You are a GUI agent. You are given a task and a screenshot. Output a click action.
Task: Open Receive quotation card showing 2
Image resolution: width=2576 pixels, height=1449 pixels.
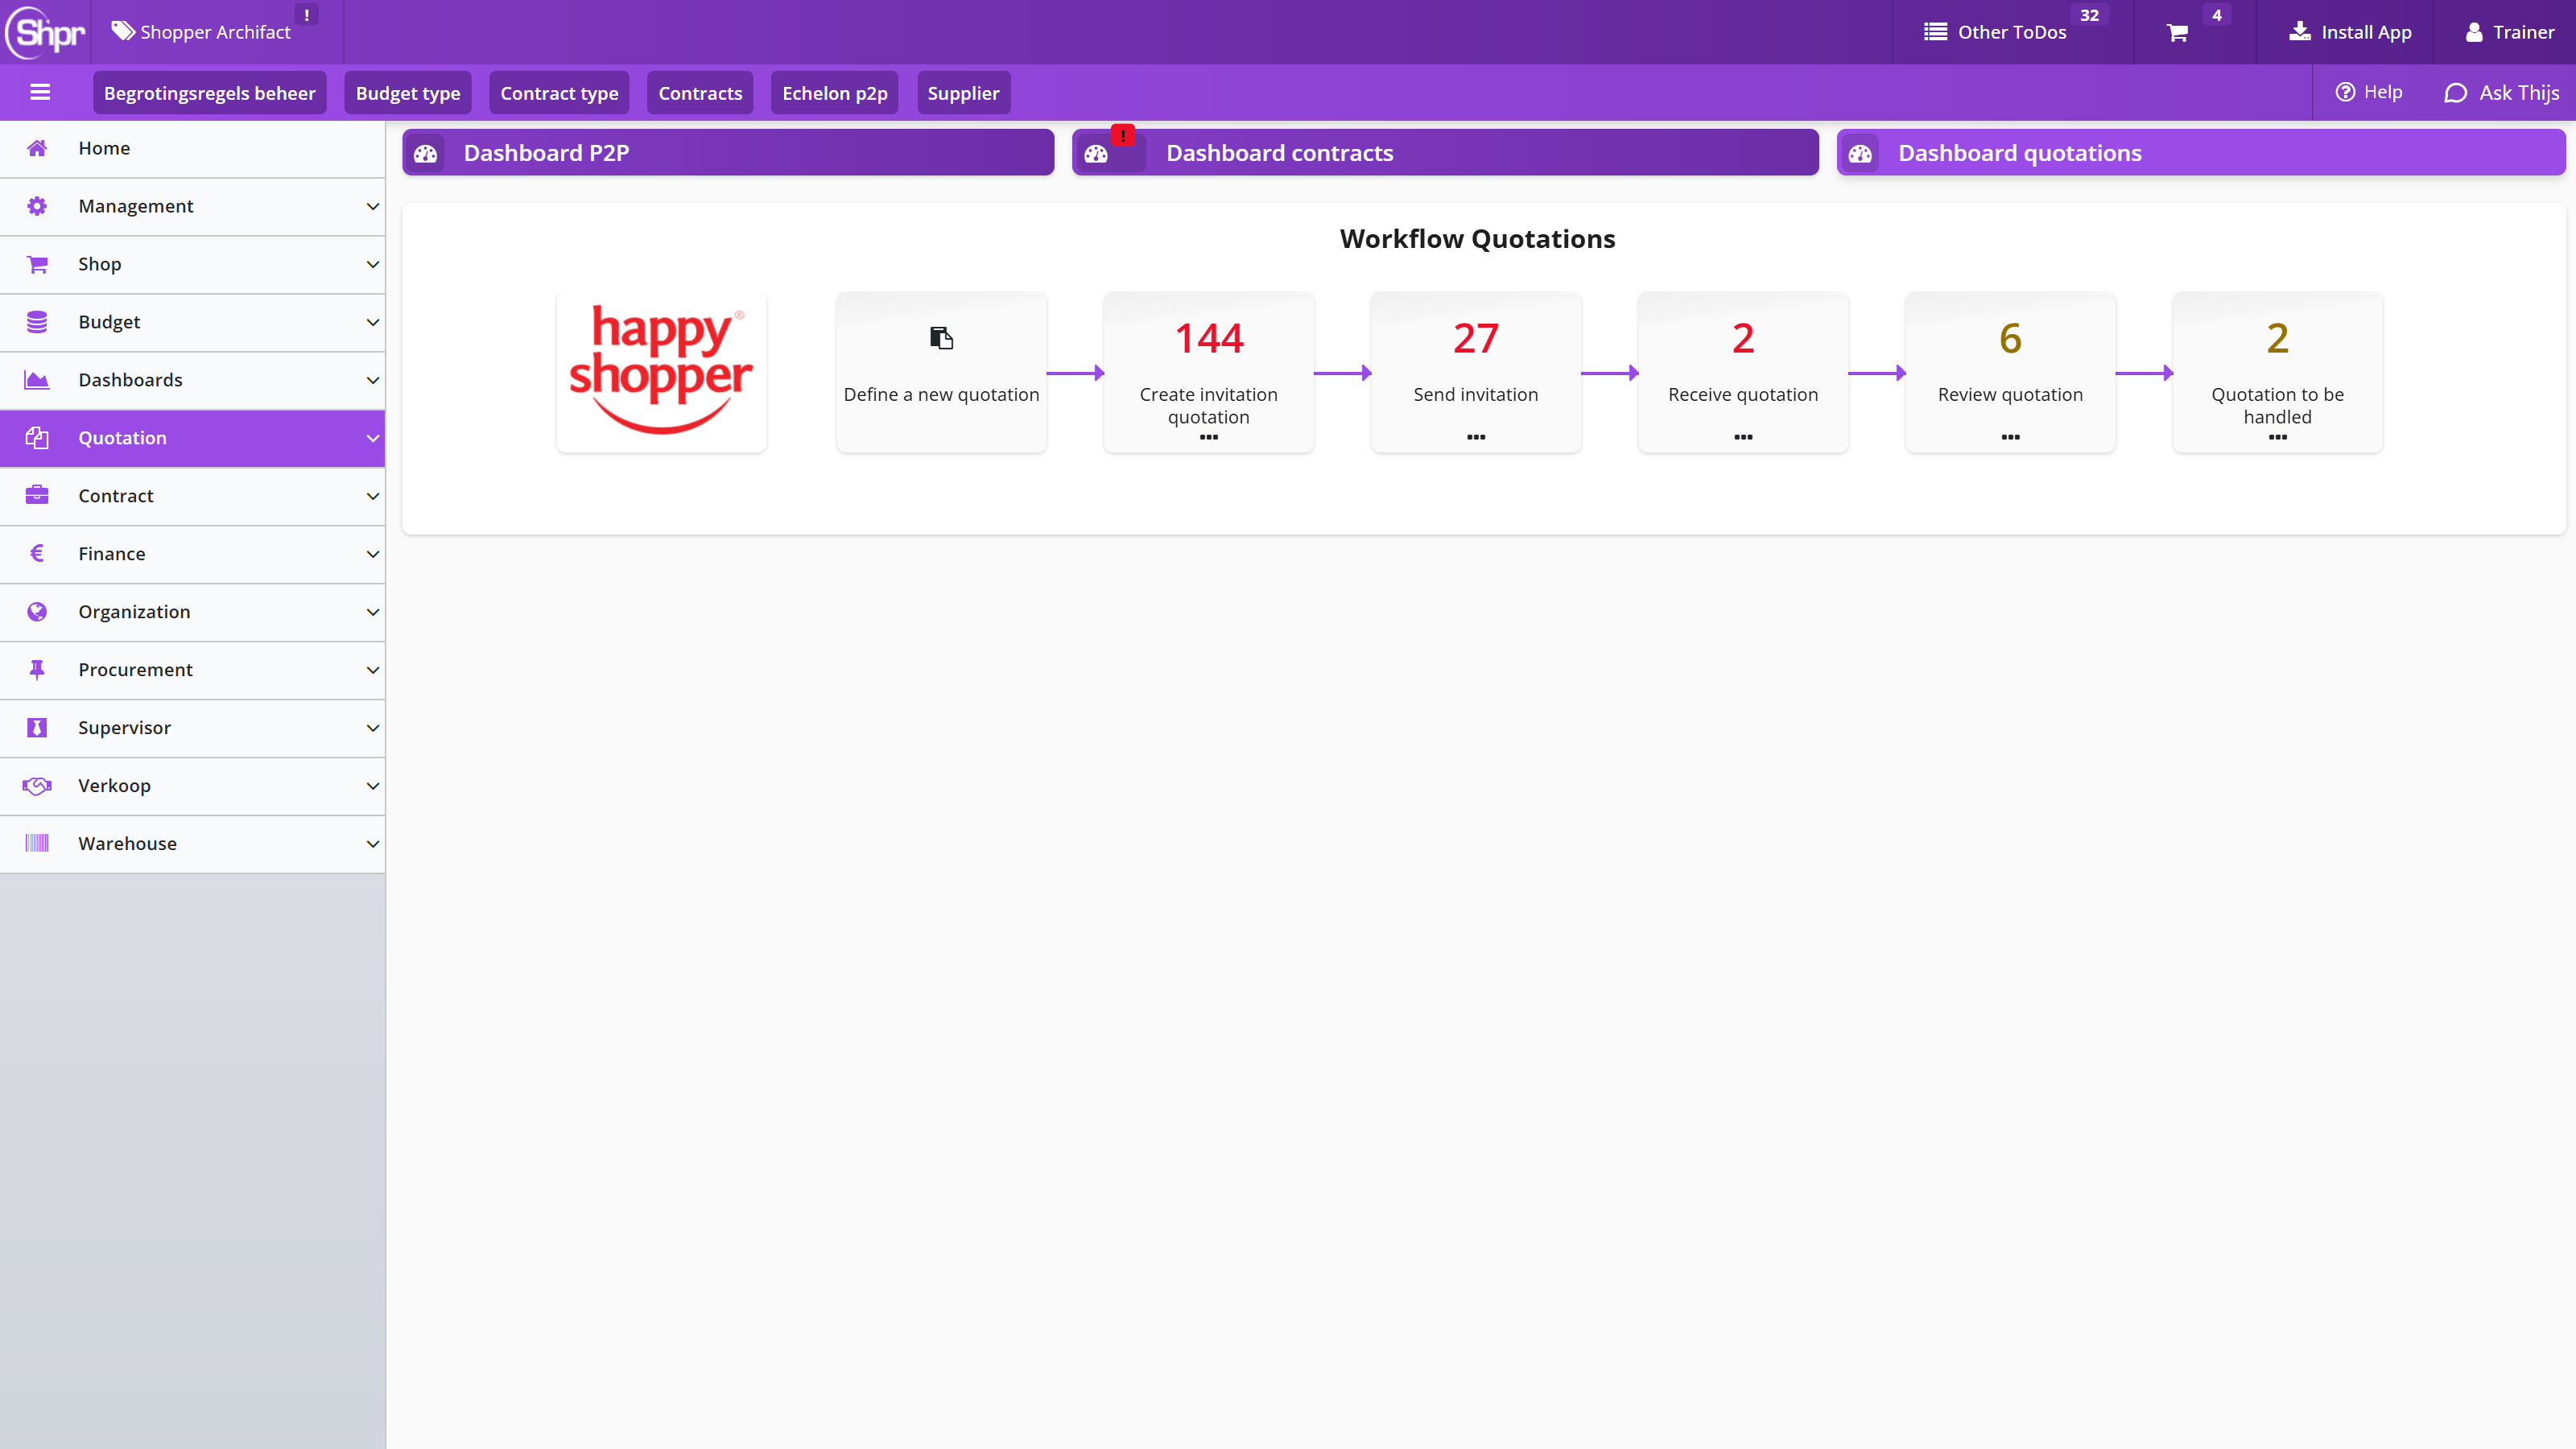click(x=1743, y=372)
